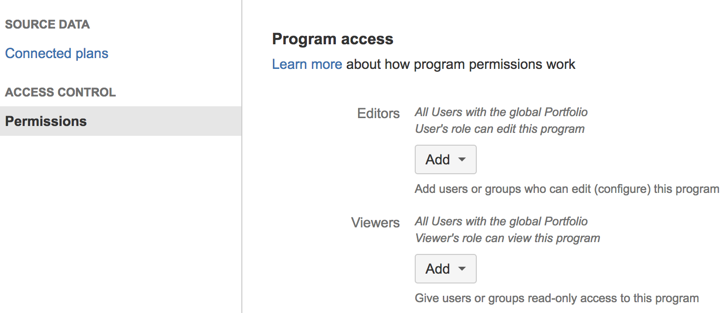Image resolution: width=727 pixels, height=313 pixels.
Task: Click the highlighted Permissions entry
Action: click(x=46, y=121)
